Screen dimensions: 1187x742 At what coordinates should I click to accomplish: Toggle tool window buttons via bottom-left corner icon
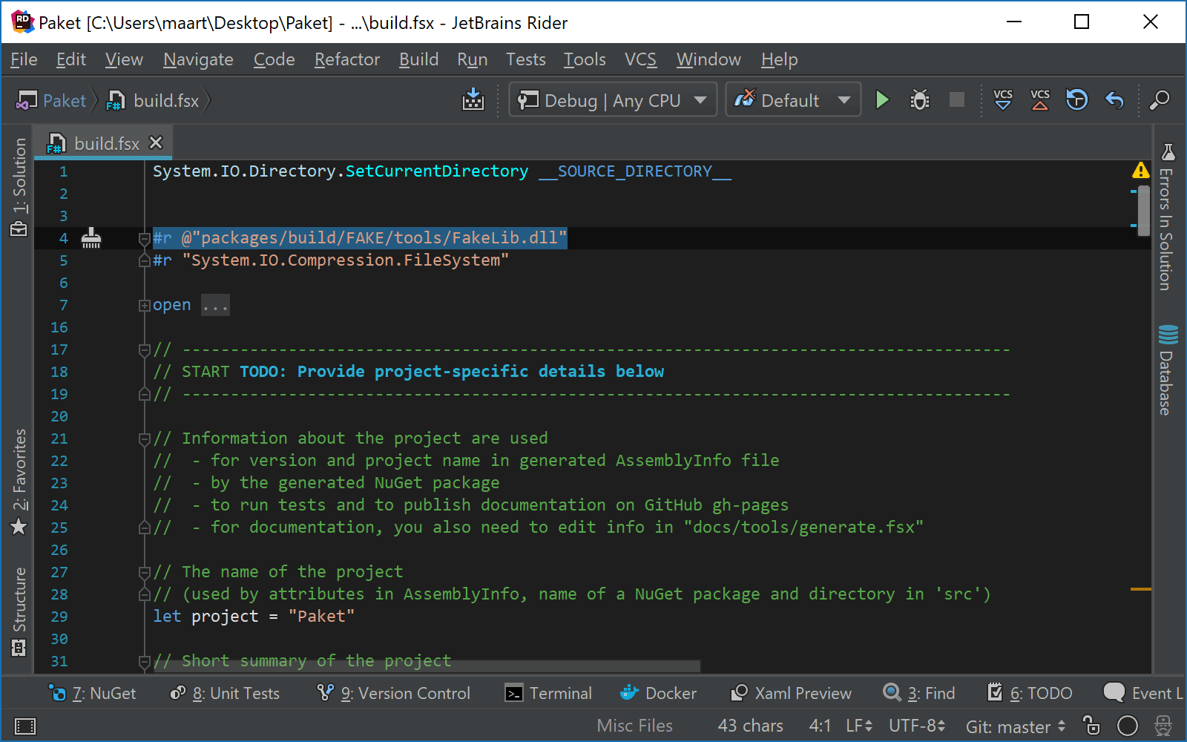coord(25,726)
